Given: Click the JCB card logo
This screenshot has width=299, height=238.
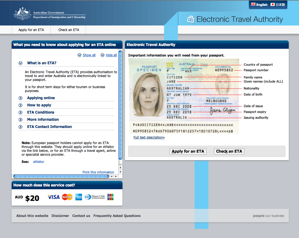Looking at the screenshot, I should click(110, 197).
